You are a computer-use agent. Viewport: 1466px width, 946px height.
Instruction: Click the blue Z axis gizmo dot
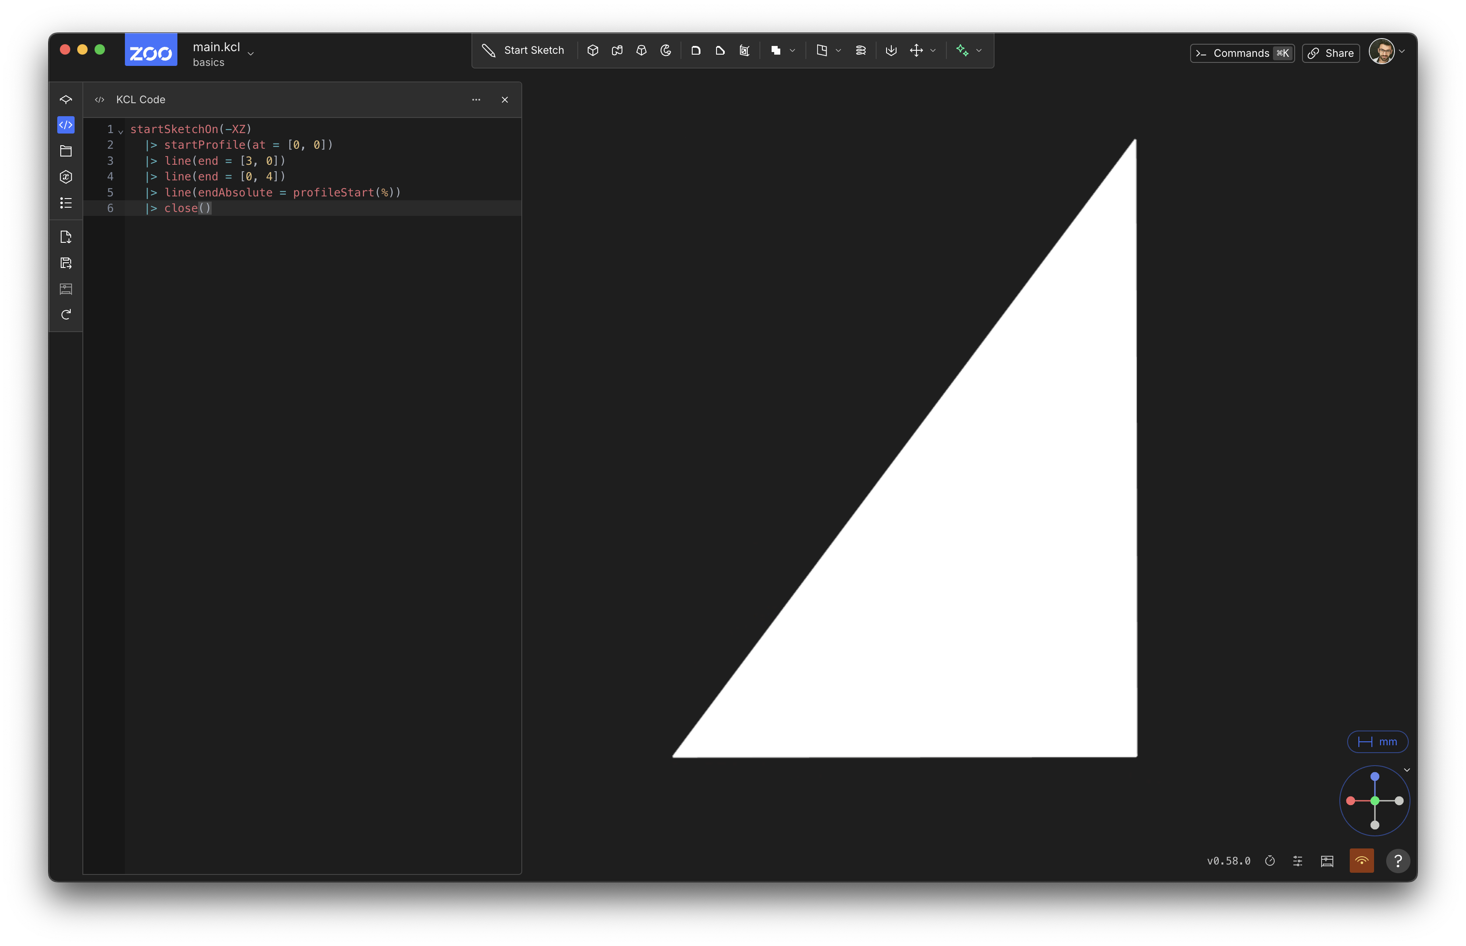coord(1375,776)
